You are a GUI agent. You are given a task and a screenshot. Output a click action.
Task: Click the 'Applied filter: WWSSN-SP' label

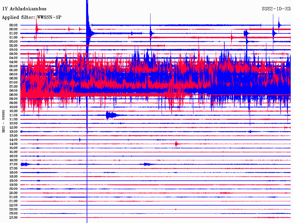pyautogui.click(x=31, y=17)
